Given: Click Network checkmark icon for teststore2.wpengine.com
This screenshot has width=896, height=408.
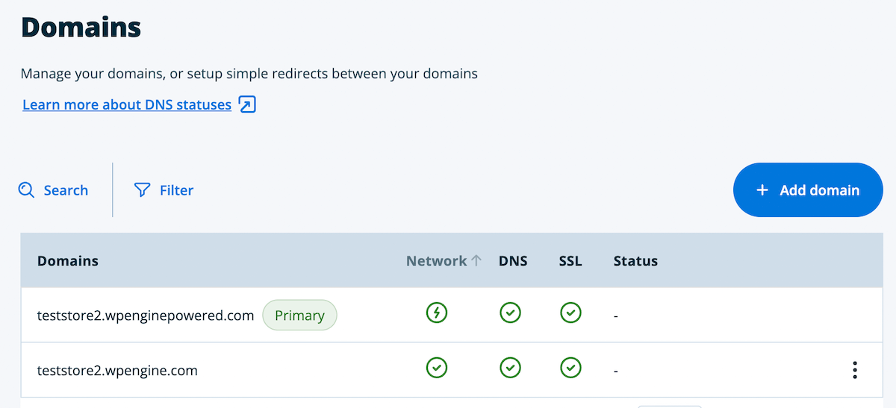Looking at the screenshot, I should 437,367.
